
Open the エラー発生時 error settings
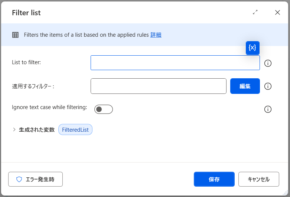coord(35,179)
